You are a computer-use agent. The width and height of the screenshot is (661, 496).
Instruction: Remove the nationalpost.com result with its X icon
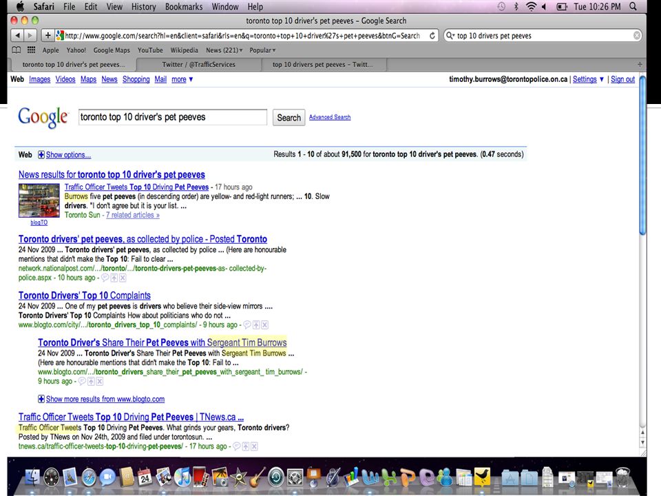coord(123,278)
